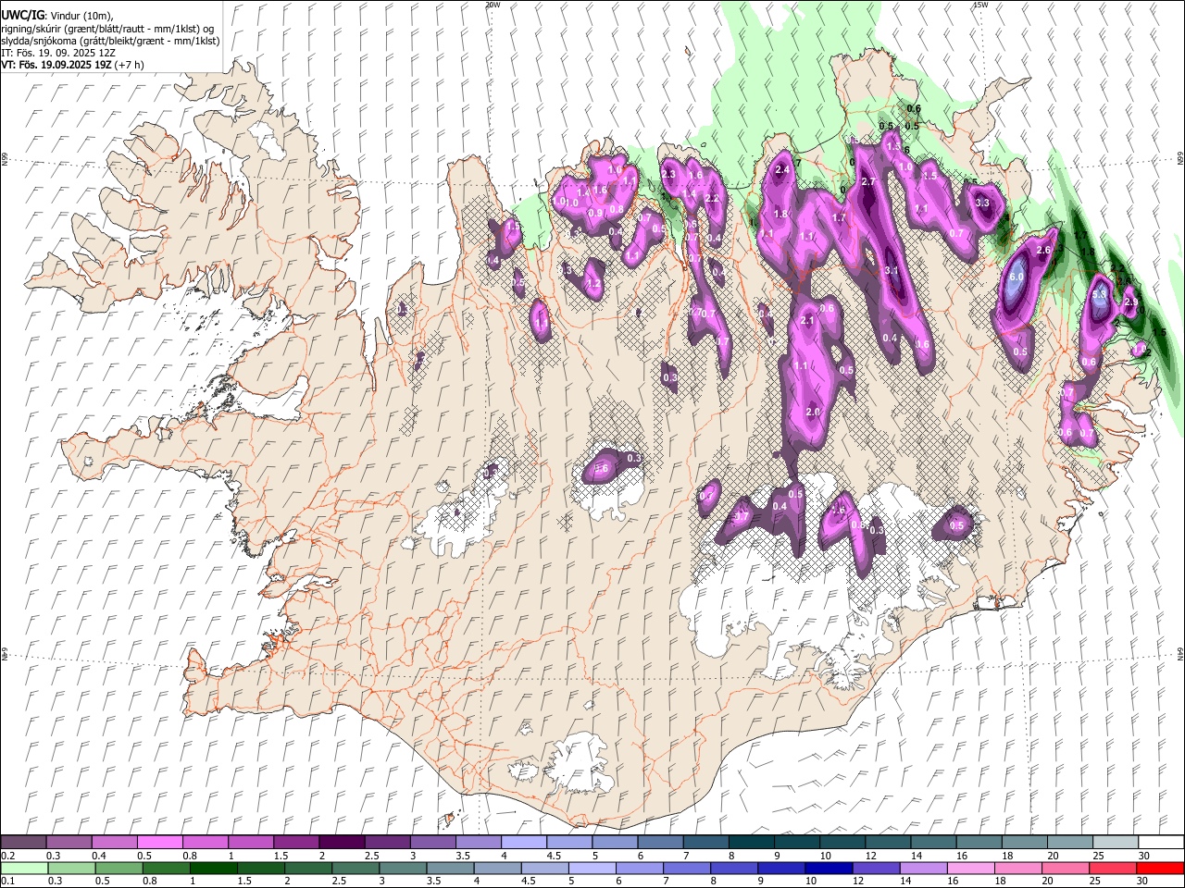The image size is (1185, 888).
Task: Click the "2.2" precipitation value on the map
Action: [712, 199]
